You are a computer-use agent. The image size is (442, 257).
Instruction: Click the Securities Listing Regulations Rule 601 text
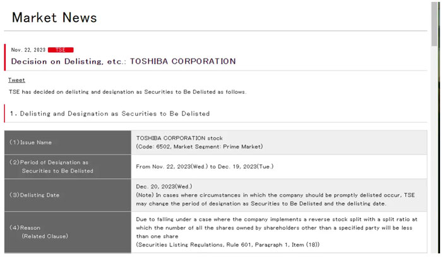point(227,244)
